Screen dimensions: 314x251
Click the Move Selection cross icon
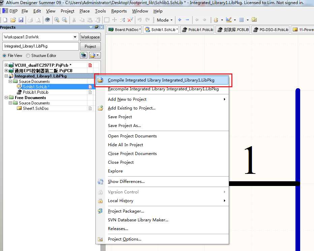pos(115,20)
